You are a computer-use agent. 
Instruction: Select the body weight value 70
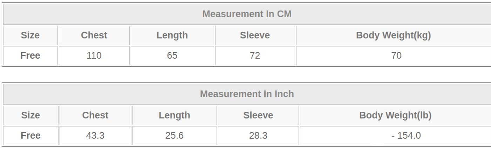[396, 56]
